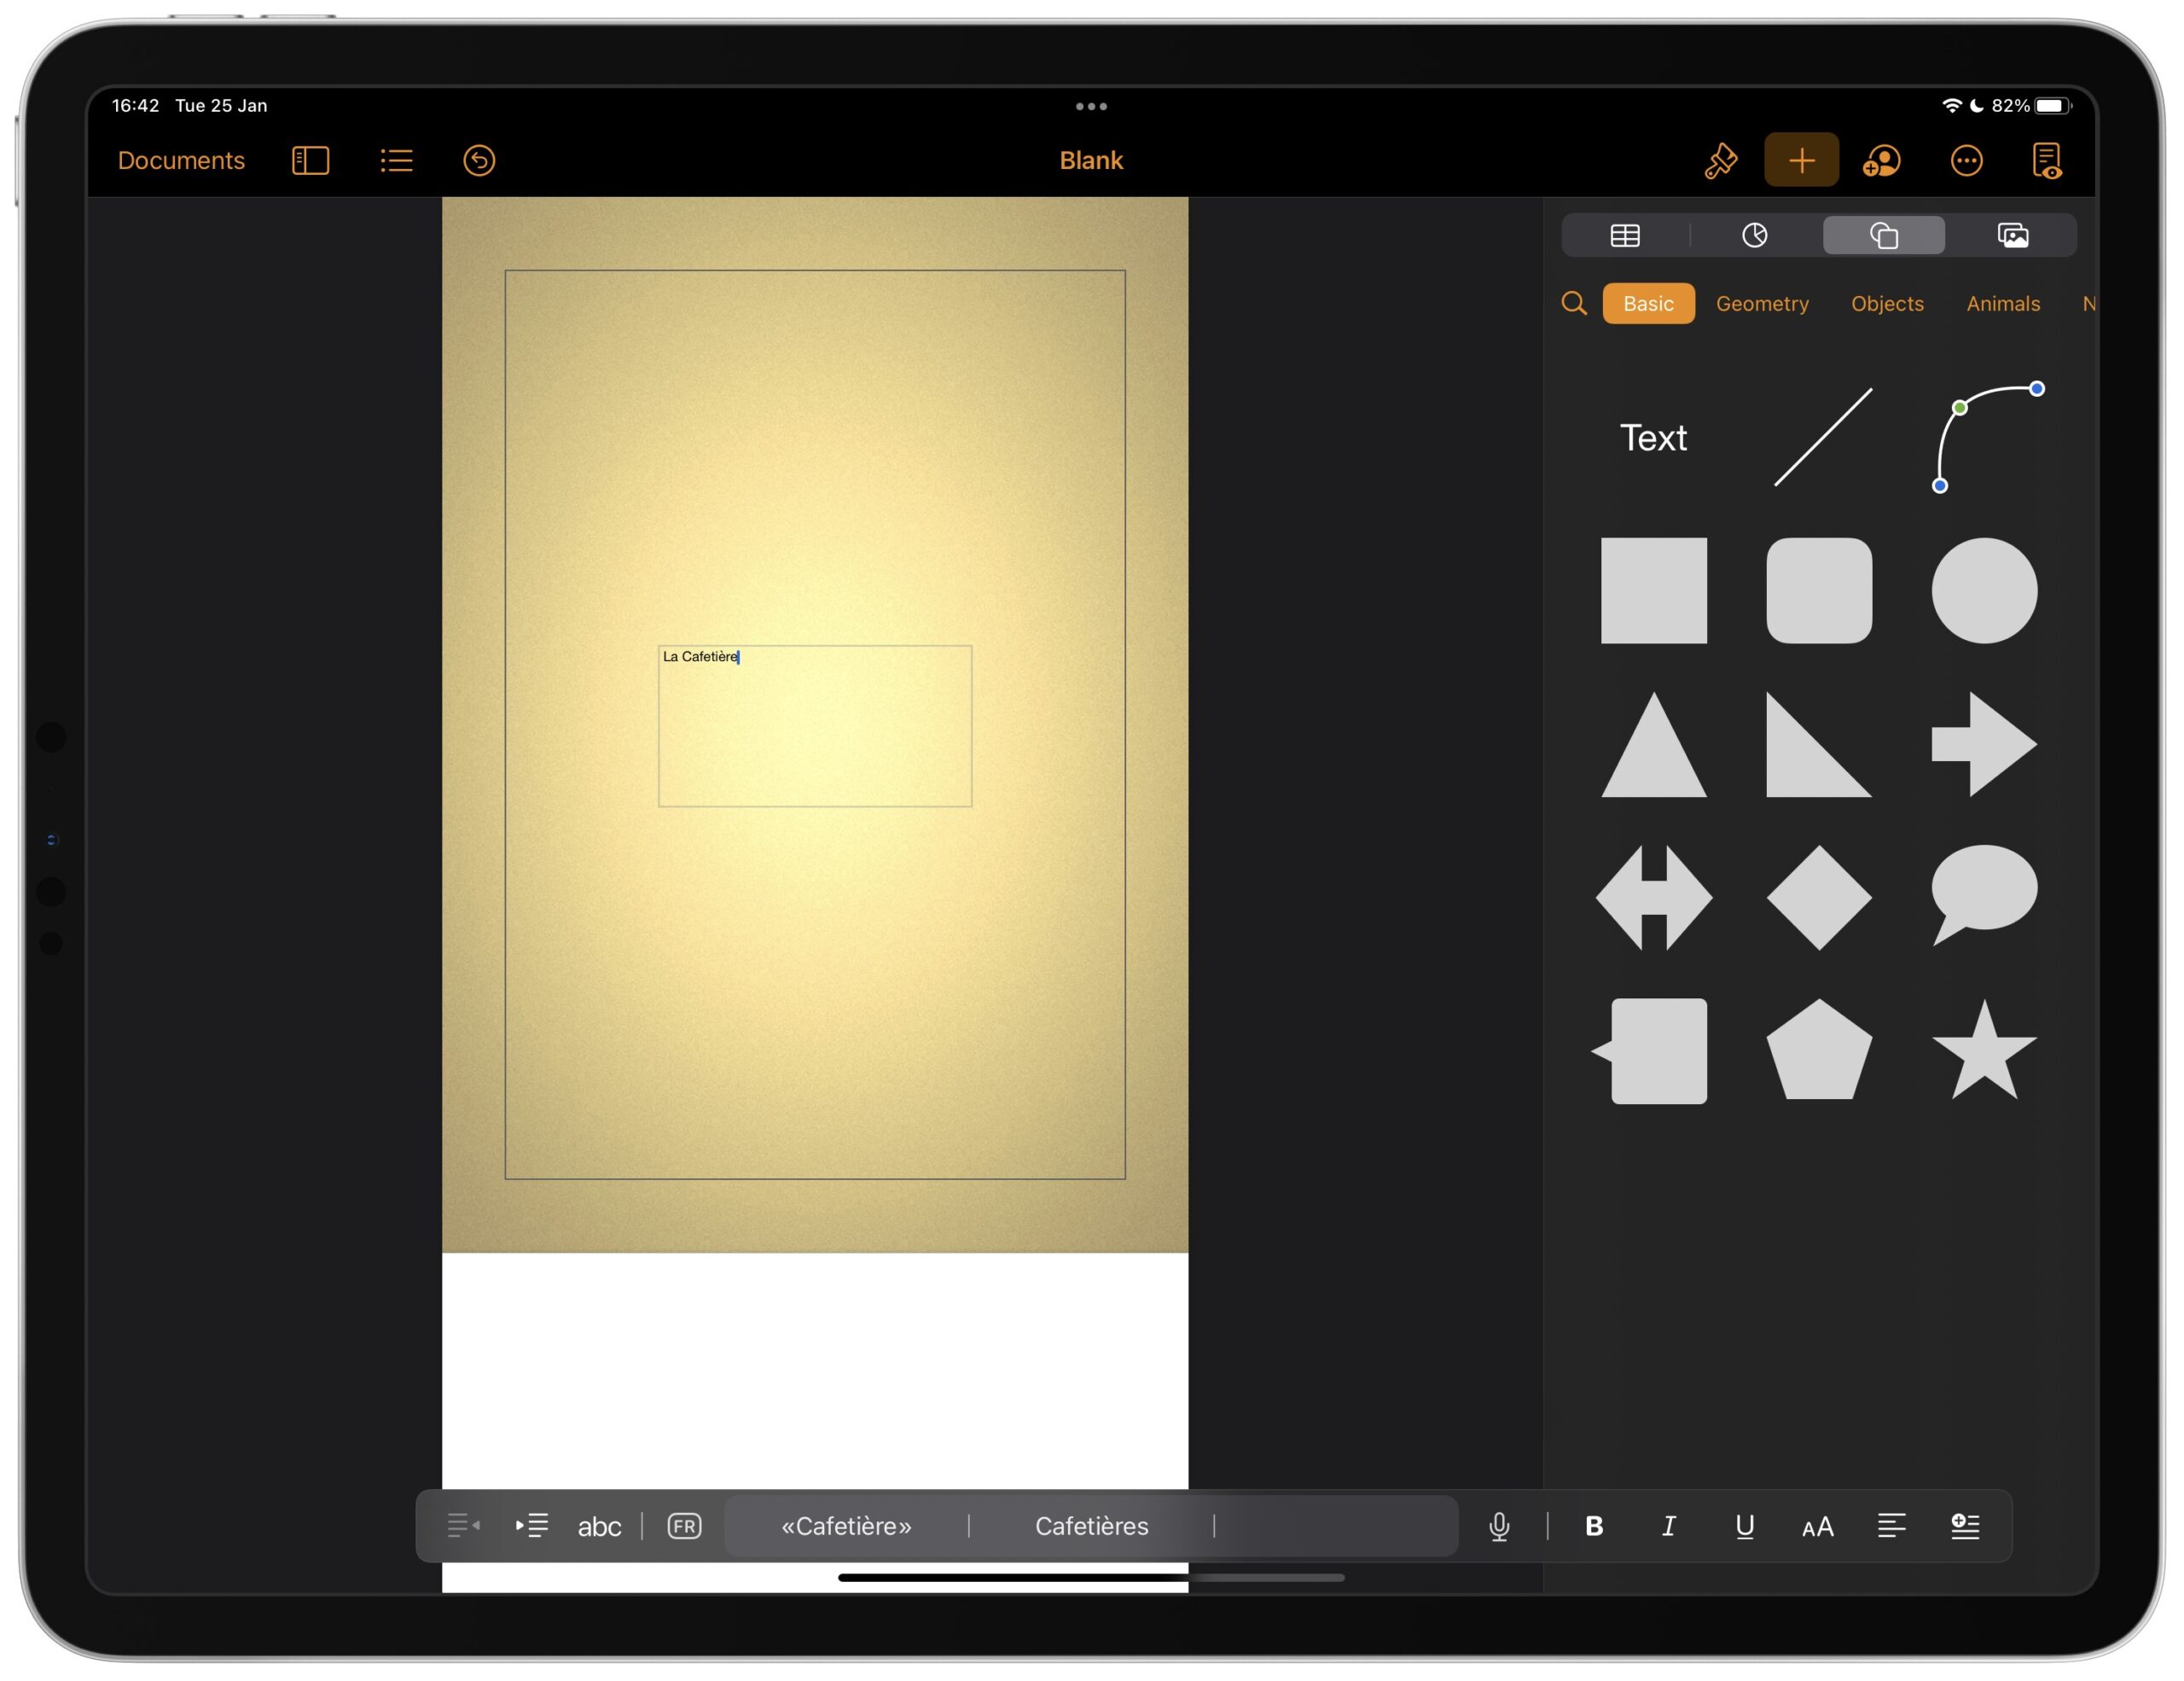Screen dimensions: 2184x1681
Task: Switch to the Basic shapes tab
Action: tap(1644, 304)
